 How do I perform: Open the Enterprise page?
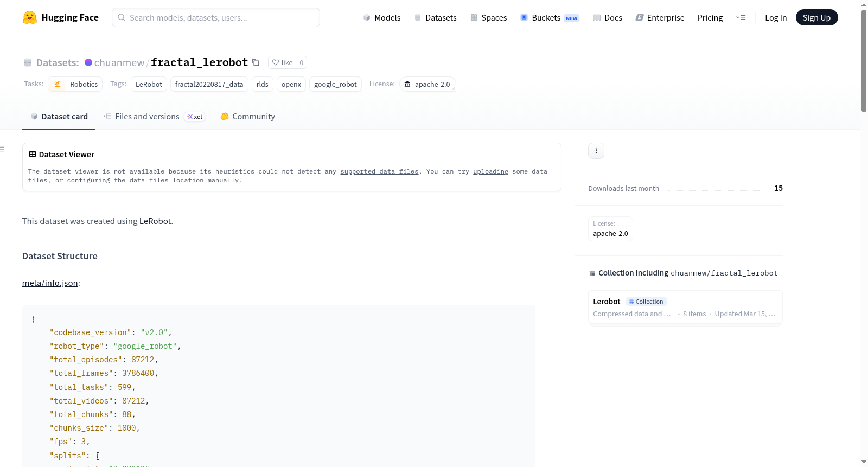pyautogui.click(x=660, y=17)
